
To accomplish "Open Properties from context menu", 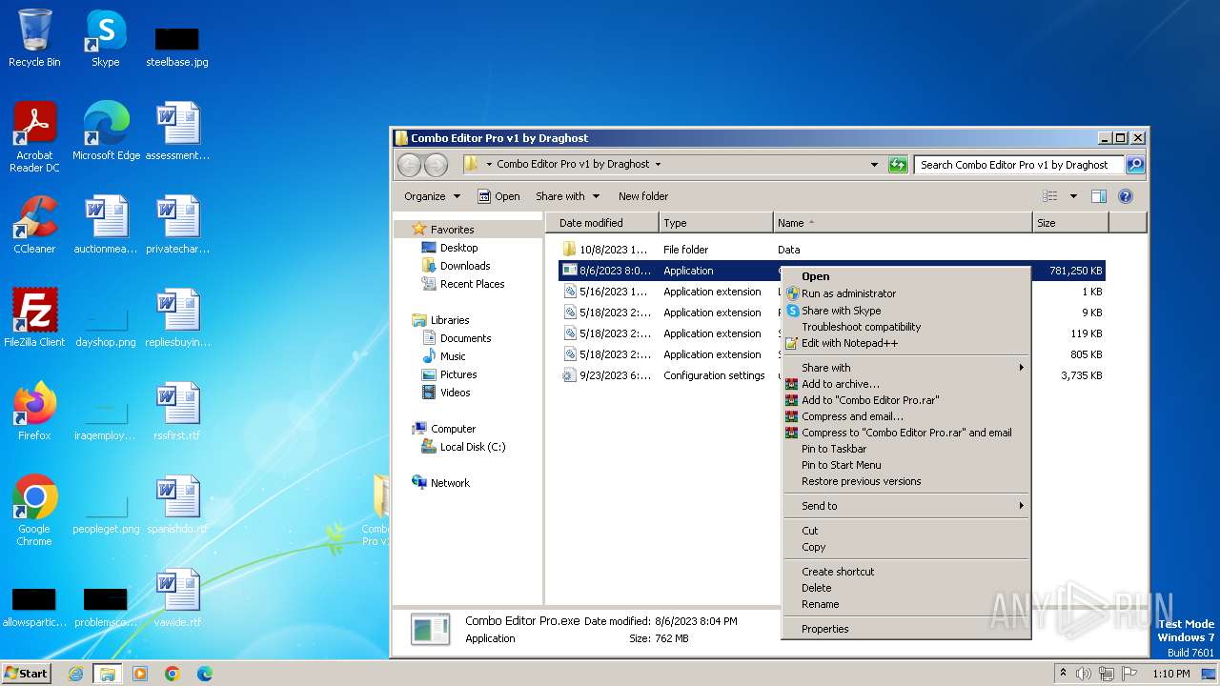I will [x=905, y=629].
